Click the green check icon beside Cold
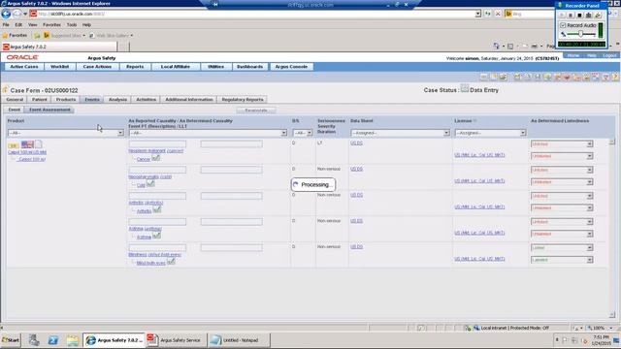 [x=150, y=184]
